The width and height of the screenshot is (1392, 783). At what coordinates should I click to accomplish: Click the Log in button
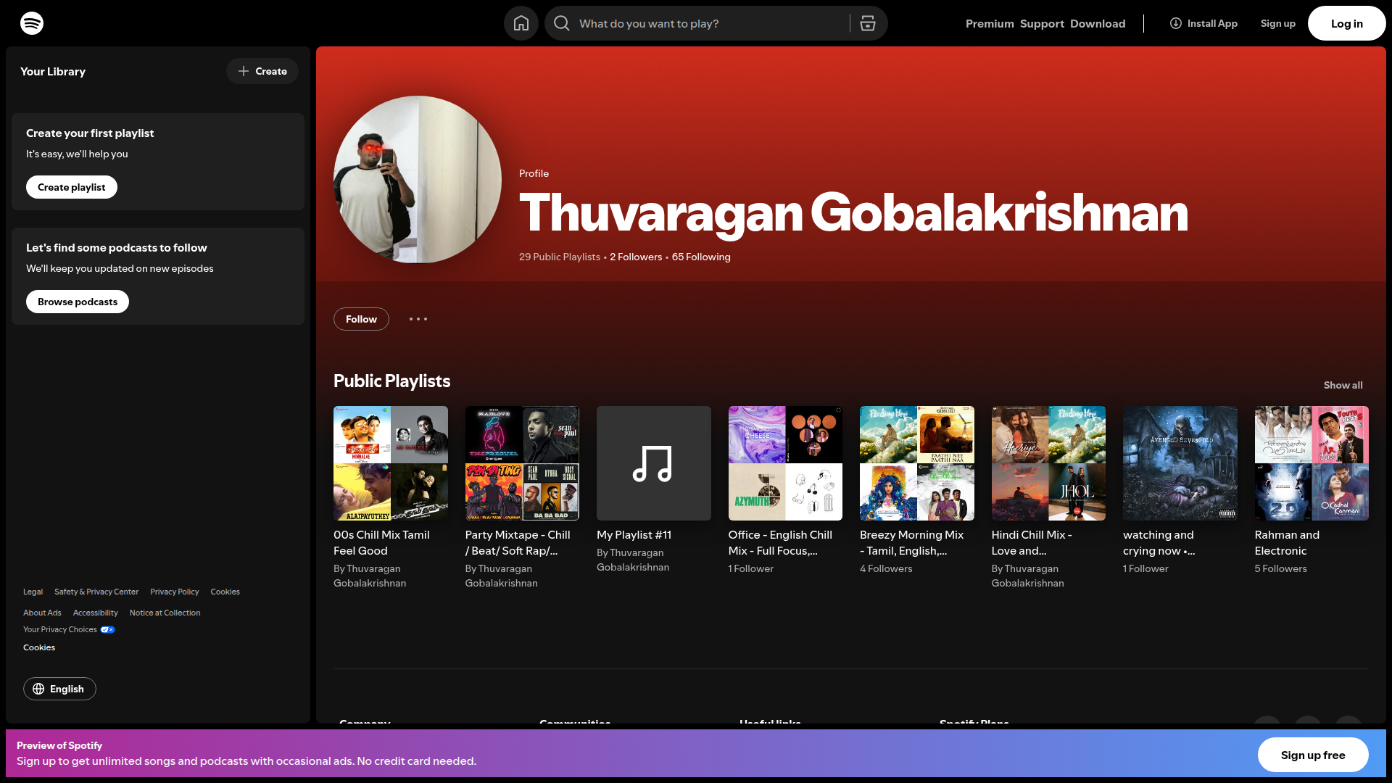pyautogui.click(x=1346, y=23)
